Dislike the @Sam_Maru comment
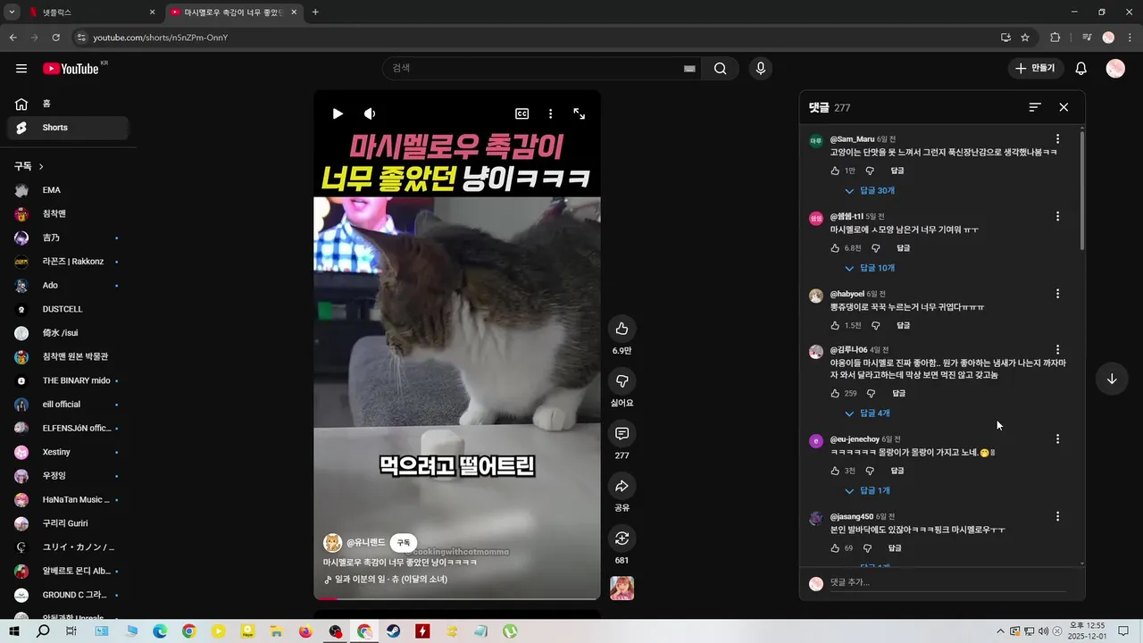This screenshot has width=1143, height=643. pyautogui.click(x=870, y=171)
